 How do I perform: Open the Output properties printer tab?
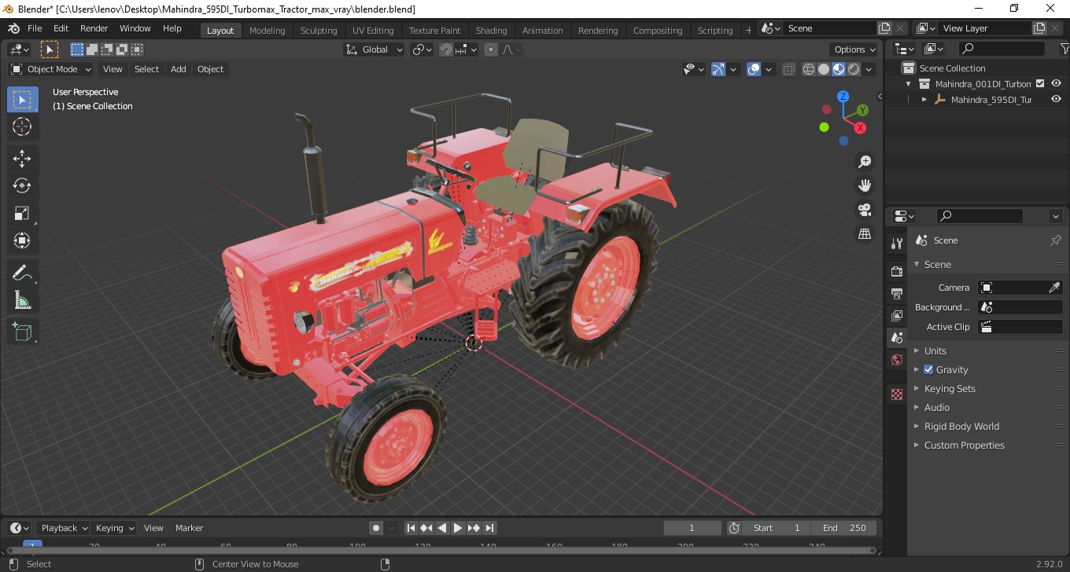897,293
